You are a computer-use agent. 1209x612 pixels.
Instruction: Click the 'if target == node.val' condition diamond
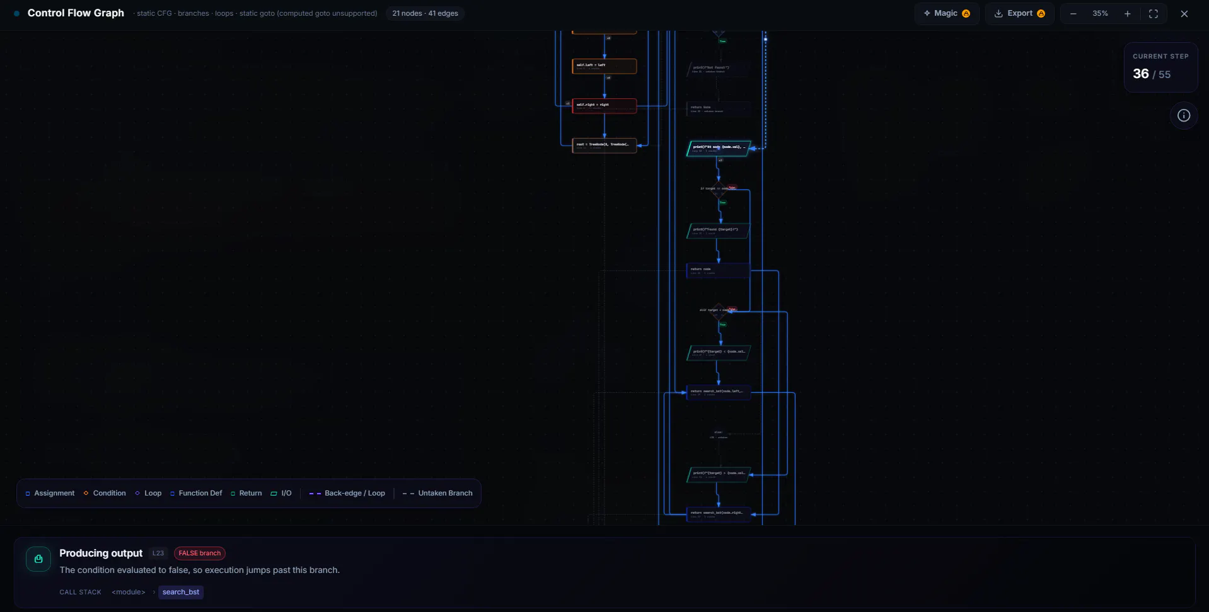pos(718,188)
